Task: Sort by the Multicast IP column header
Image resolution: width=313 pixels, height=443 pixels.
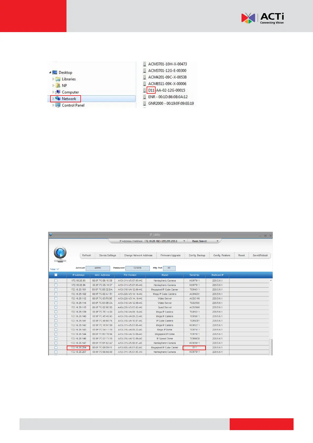Action: click(218, 275)
